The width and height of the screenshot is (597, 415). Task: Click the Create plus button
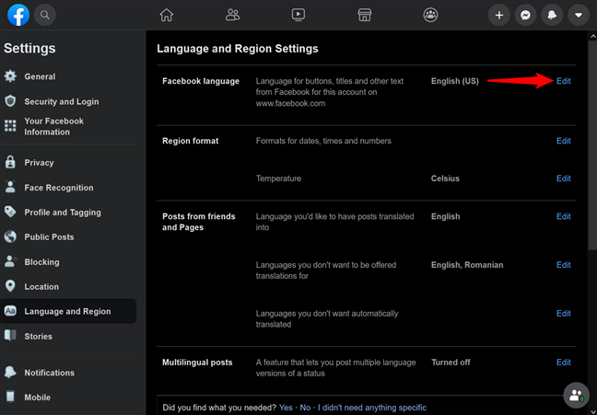[x=499, y=15]
